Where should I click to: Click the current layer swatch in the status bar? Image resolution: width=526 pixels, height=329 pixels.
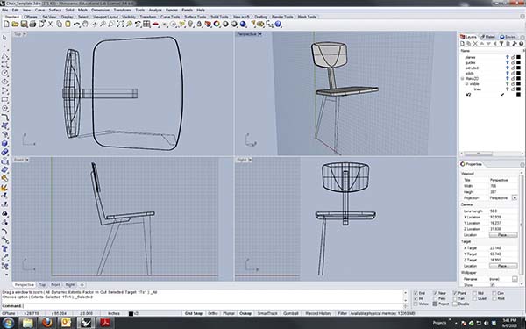[131, 313]
